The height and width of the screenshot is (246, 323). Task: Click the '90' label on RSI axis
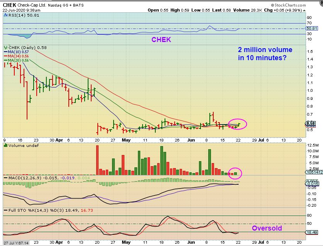tap(309, 18)
